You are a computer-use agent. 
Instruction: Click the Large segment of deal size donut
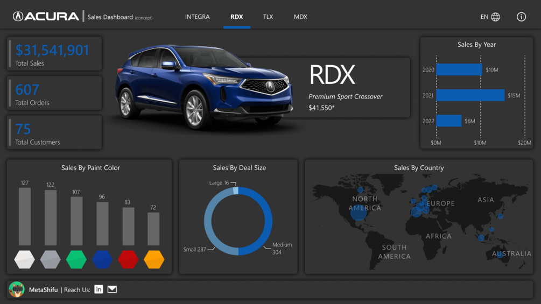pos(236,190)
